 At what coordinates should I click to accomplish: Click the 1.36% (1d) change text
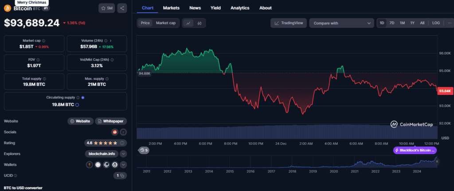tap(74, 23)
